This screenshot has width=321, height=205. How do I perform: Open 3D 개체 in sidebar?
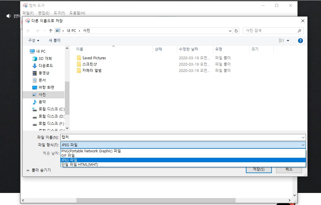tap(42, 58)
